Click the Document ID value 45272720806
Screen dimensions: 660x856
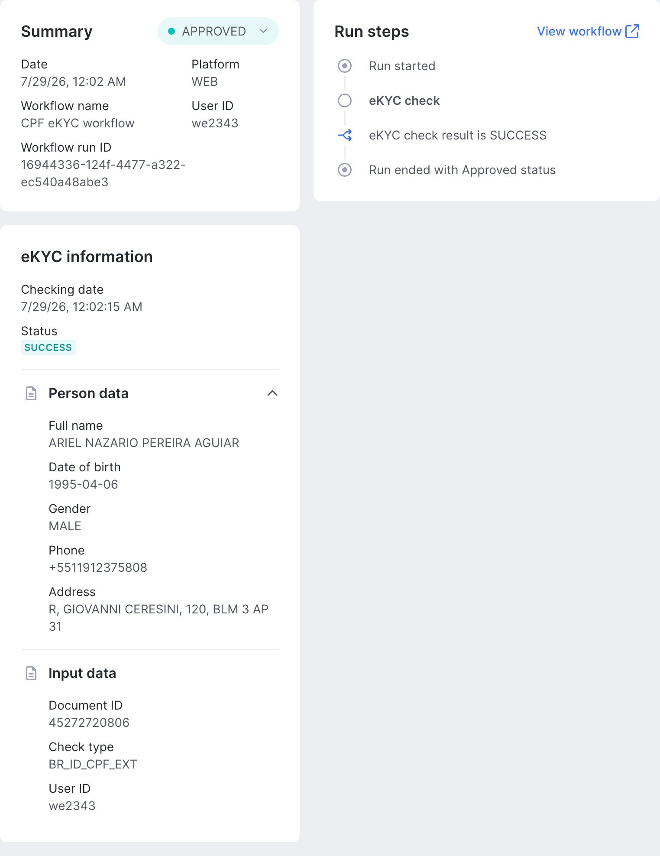89,723
